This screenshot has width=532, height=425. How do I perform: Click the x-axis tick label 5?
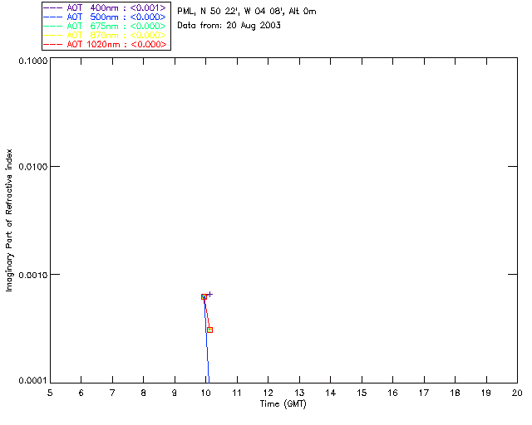coord(50,393)
